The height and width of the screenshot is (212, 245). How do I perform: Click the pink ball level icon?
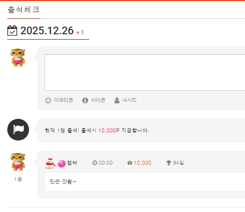[x=61, y=164]
